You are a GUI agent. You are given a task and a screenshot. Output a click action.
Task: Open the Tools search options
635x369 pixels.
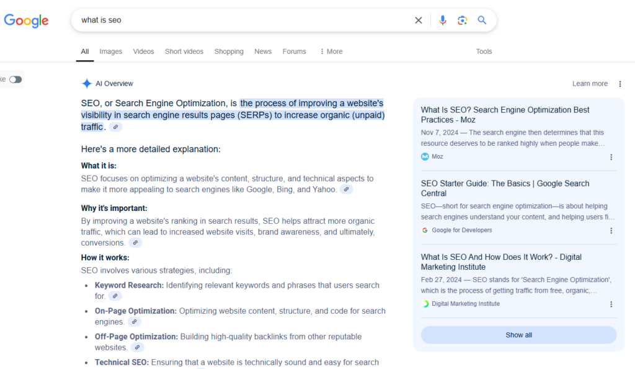pos(484,51)
